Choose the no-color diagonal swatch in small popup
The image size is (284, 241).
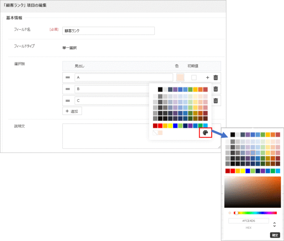click(x=155, y=133)
